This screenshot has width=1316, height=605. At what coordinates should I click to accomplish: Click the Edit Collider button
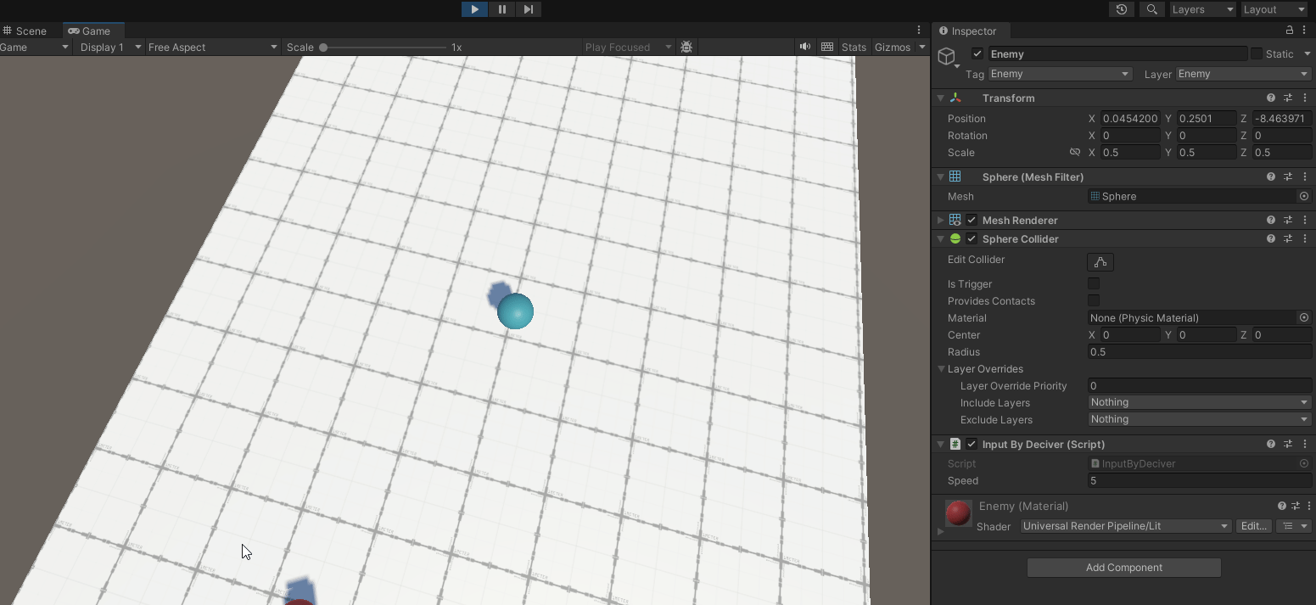1100,262
